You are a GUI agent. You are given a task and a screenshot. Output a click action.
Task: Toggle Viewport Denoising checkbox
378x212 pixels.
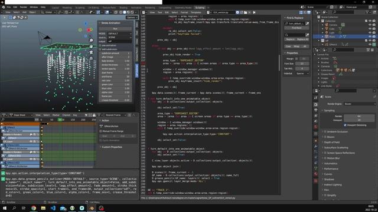pos(345,125)
